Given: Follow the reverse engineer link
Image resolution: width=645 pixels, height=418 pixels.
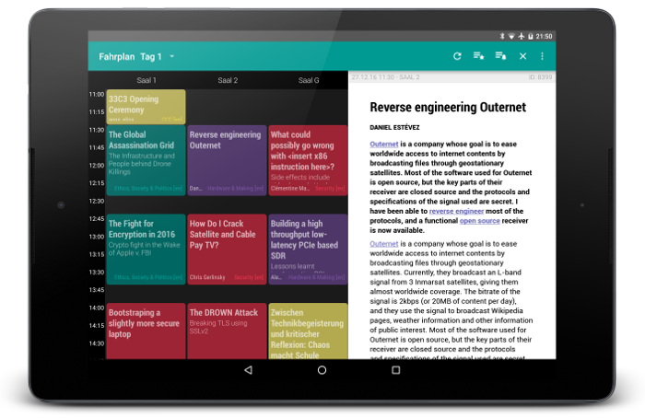Looking at the screenshot, I should click(x=456, y=211).
